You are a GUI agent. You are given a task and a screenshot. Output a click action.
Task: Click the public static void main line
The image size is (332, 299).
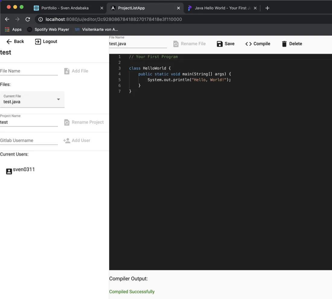[x=184, y=74]
